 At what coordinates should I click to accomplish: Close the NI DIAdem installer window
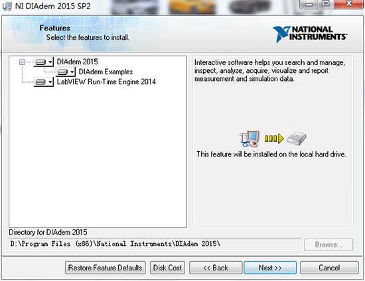click(349, 4)
